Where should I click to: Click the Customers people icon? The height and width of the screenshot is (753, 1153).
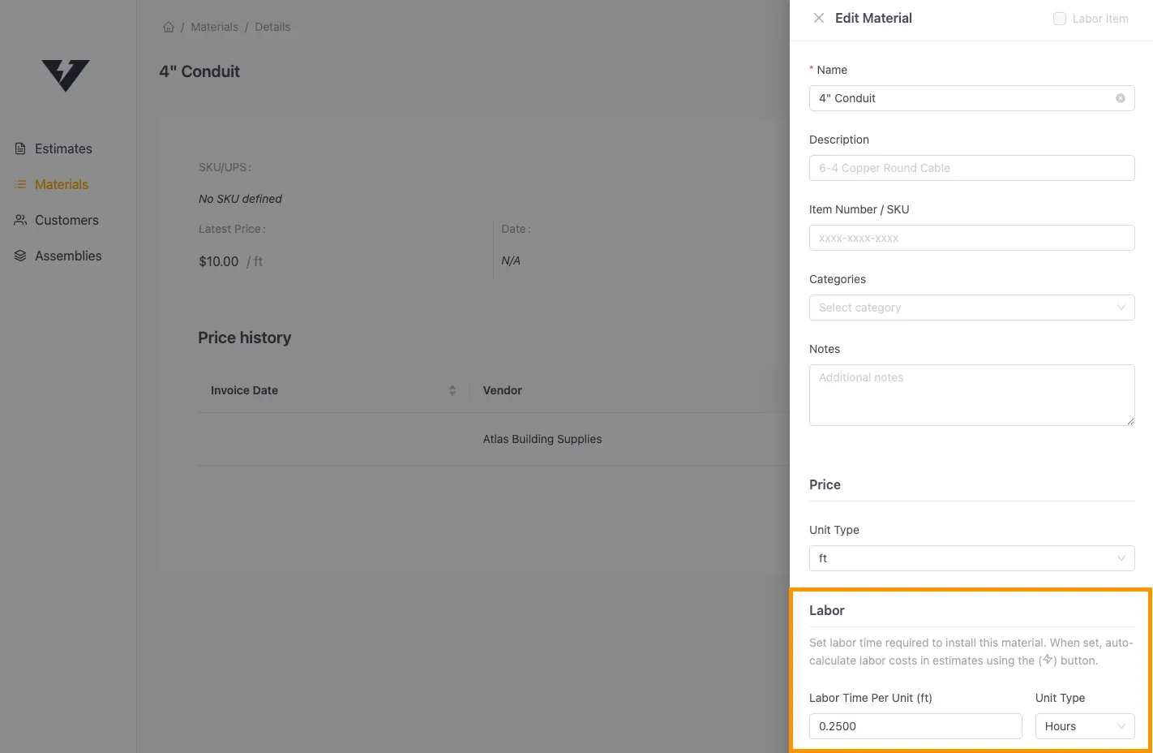19,220
